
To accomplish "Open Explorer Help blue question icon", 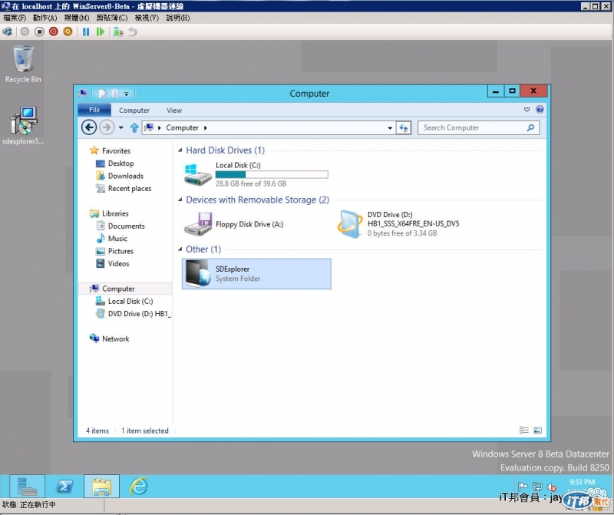I will tap(540, 109).
